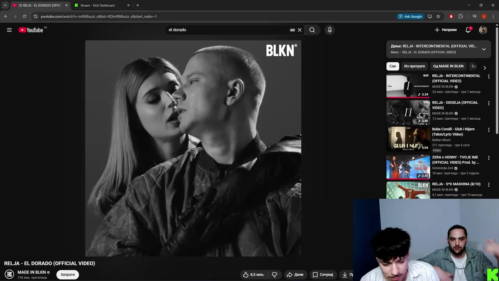
Task: Close the Kick Dashboard tab
Action: click(x=128, y=5)
